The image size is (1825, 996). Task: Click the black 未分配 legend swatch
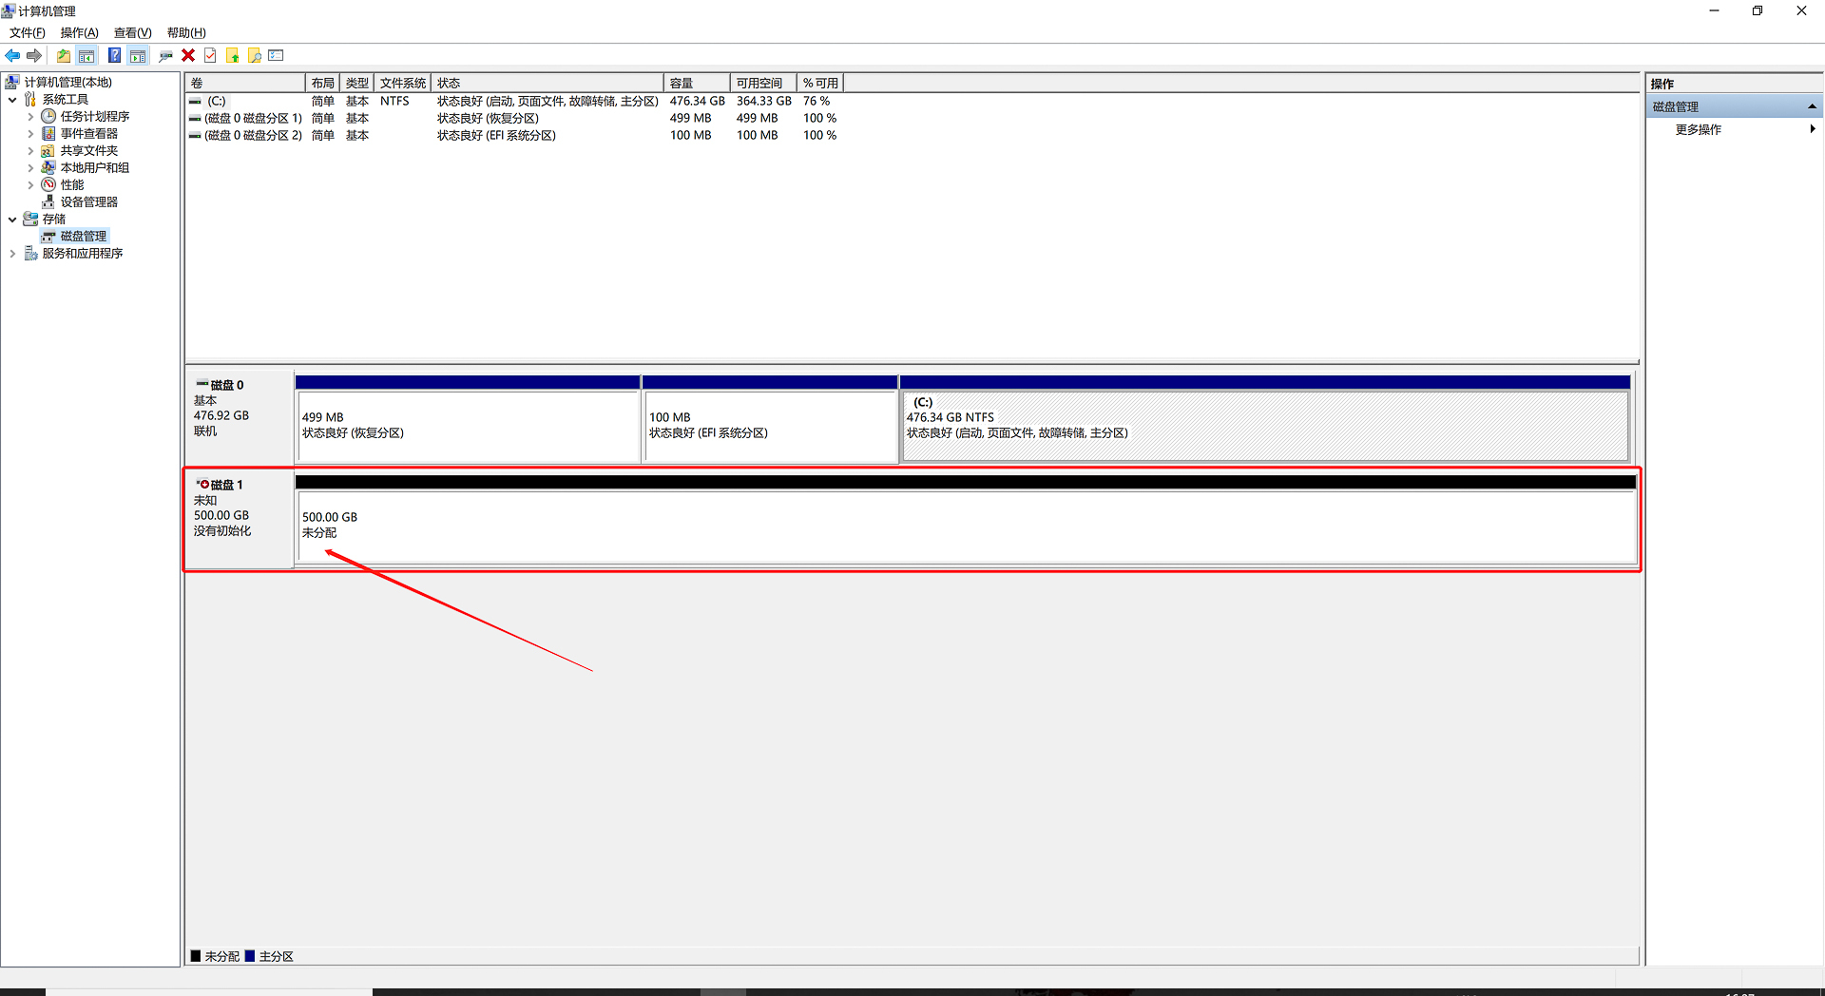196,956
